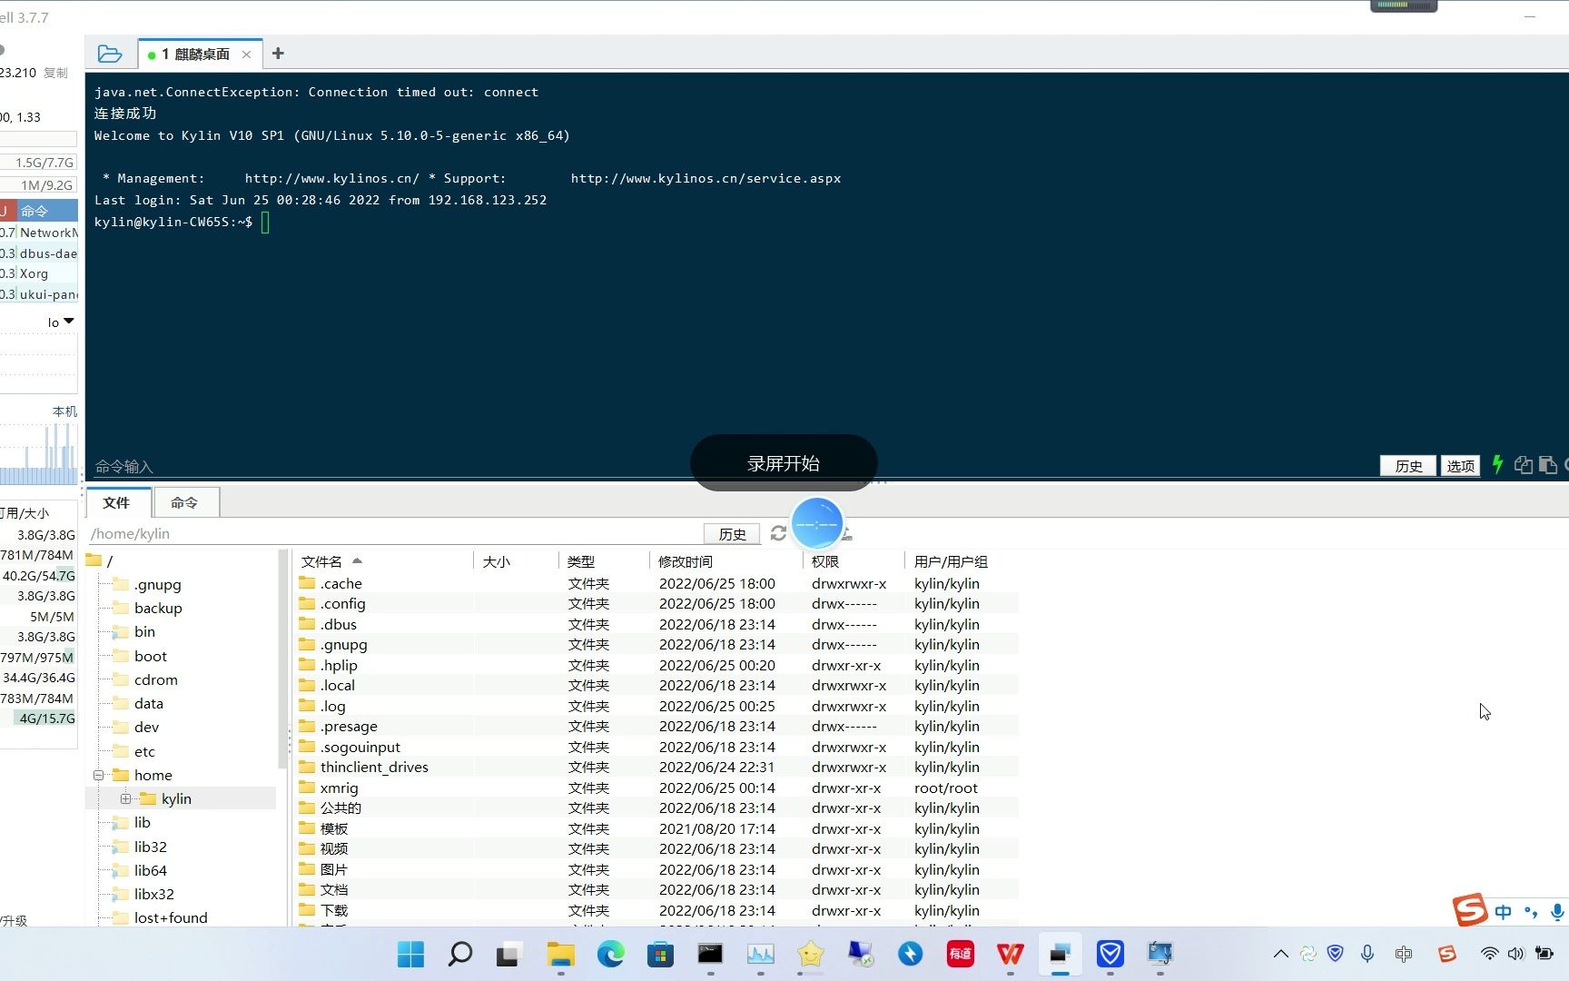The image size is (1569, 981).
Task: Click the floating recording timer bubble
Action: (x=817, y=523)
